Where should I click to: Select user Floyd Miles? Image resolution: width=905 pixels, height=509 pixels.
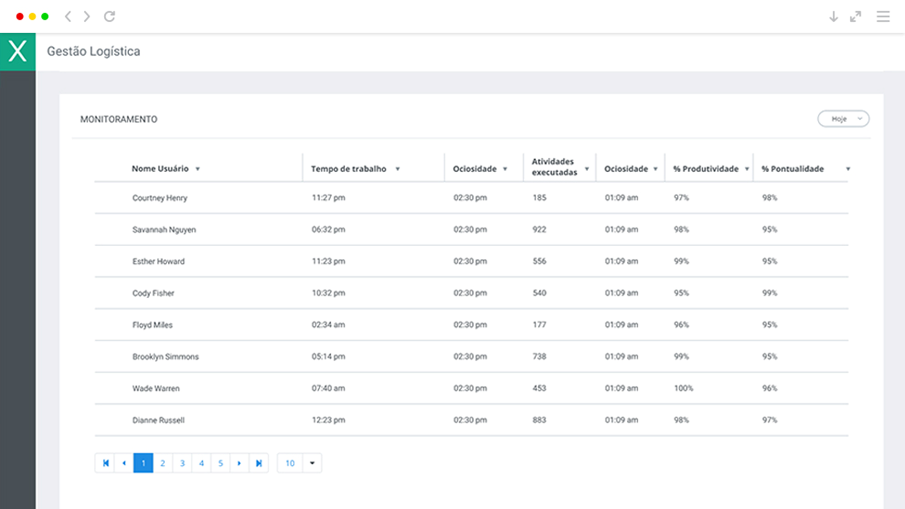point(152,325)
